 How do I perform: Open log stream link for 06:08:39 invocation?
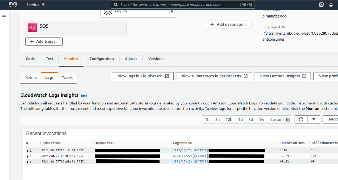point(190,161)
